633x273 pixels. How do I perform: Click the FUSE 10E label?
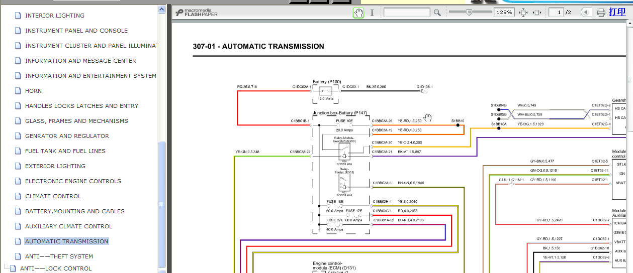344,121
